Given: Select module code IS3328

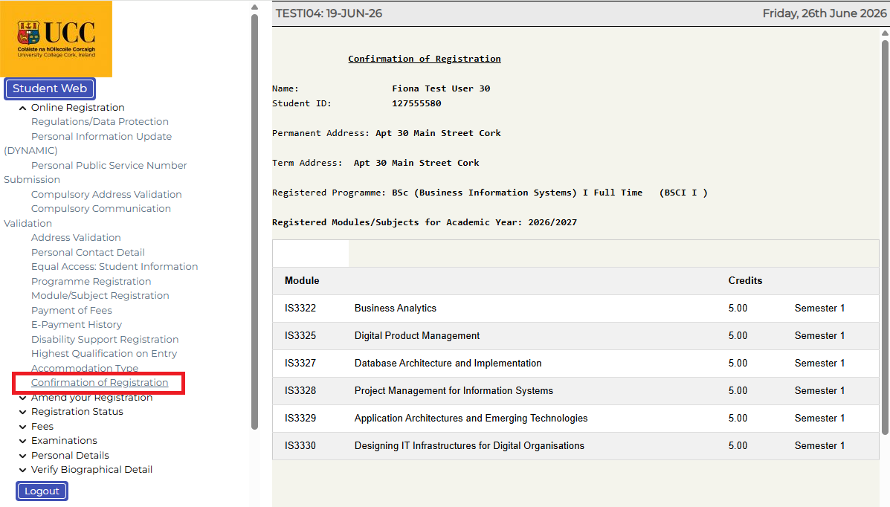Looking at the screenshot, I should pyautogui.click(x=300, y=390).
